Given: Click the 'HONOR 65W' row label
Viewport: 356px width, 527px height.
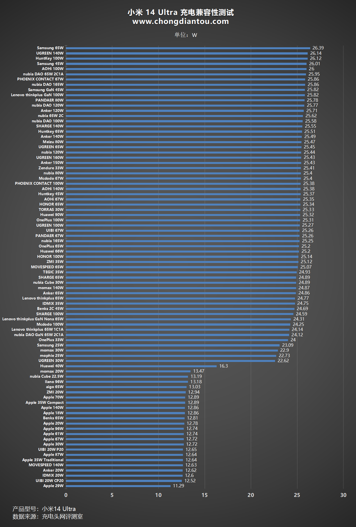Looking at the screenshot, I should coord(51,204).
